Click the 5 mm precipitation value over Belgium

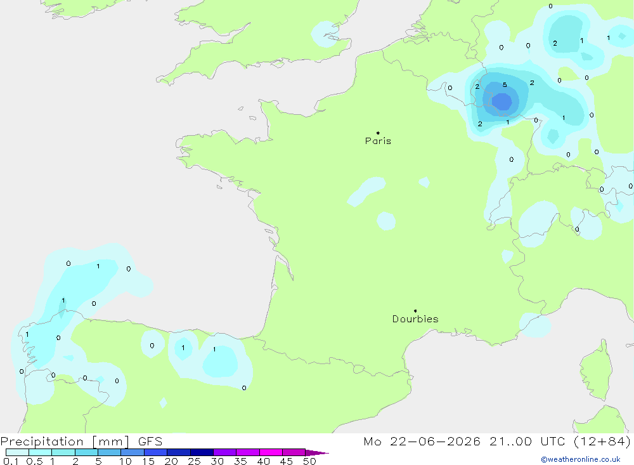[505, 85]
